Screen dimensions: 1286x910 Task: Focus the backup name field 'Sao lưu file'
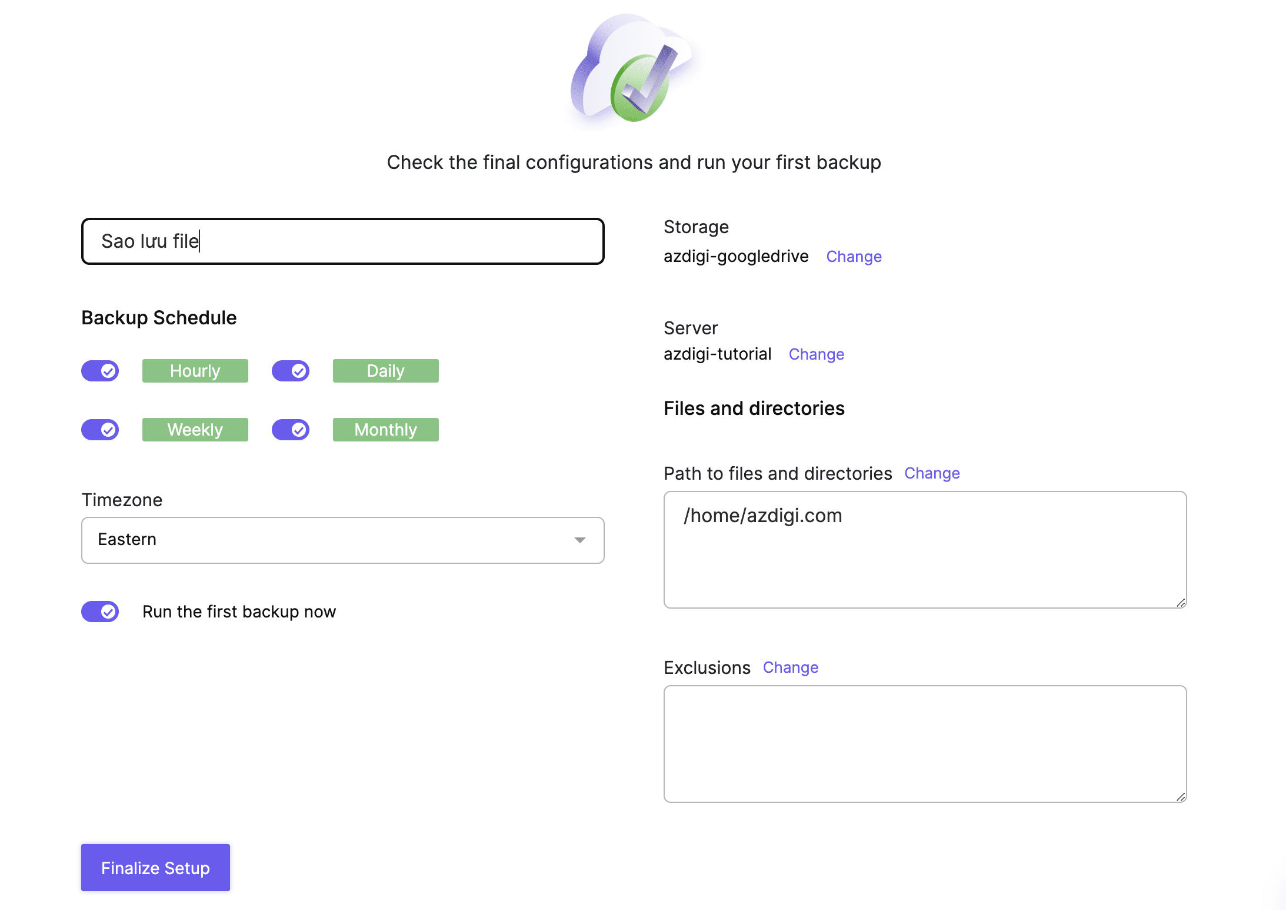click(342, 241)
